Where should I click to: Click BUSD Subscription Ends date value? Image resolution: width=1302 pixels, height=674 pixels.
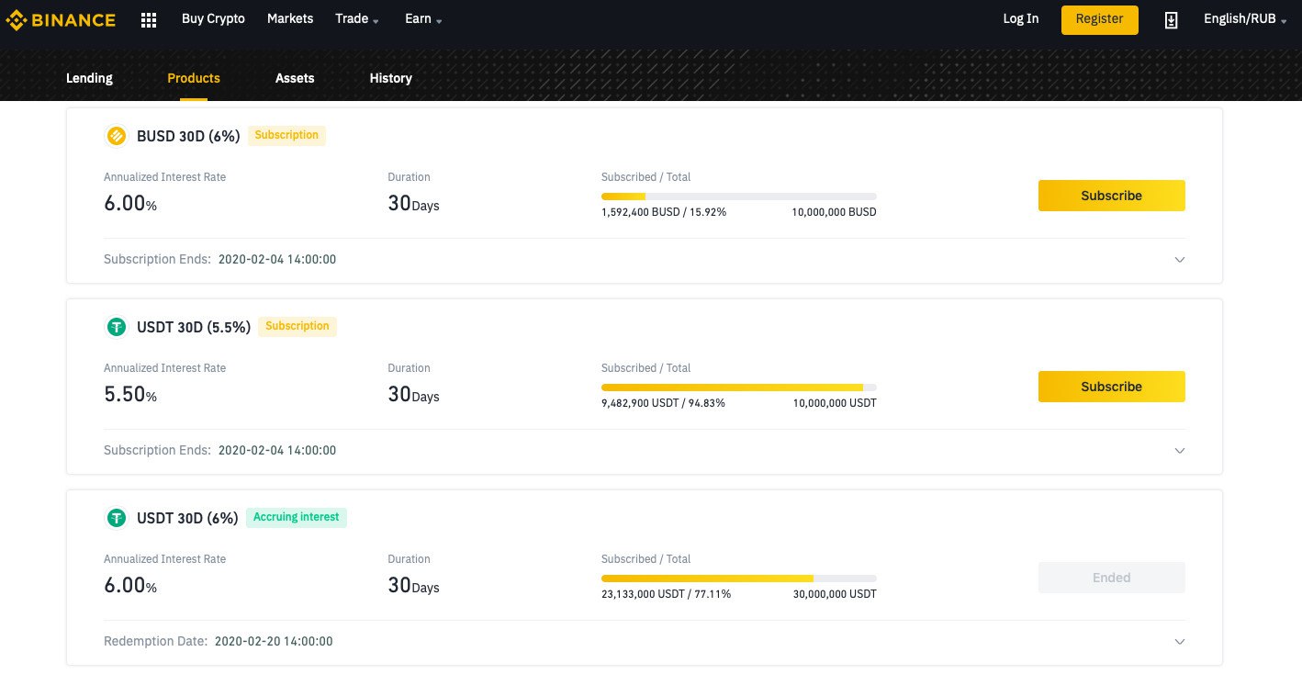pos(277,260)
